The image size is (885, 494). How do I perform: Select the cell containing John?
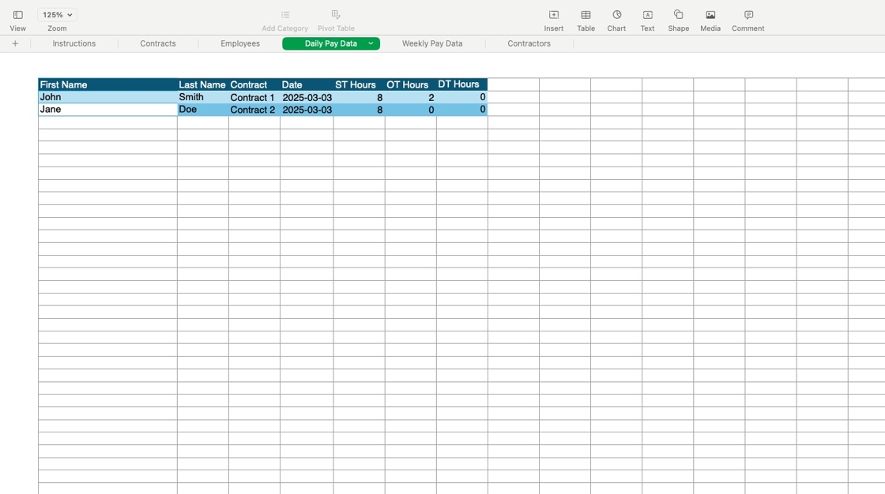107,97
